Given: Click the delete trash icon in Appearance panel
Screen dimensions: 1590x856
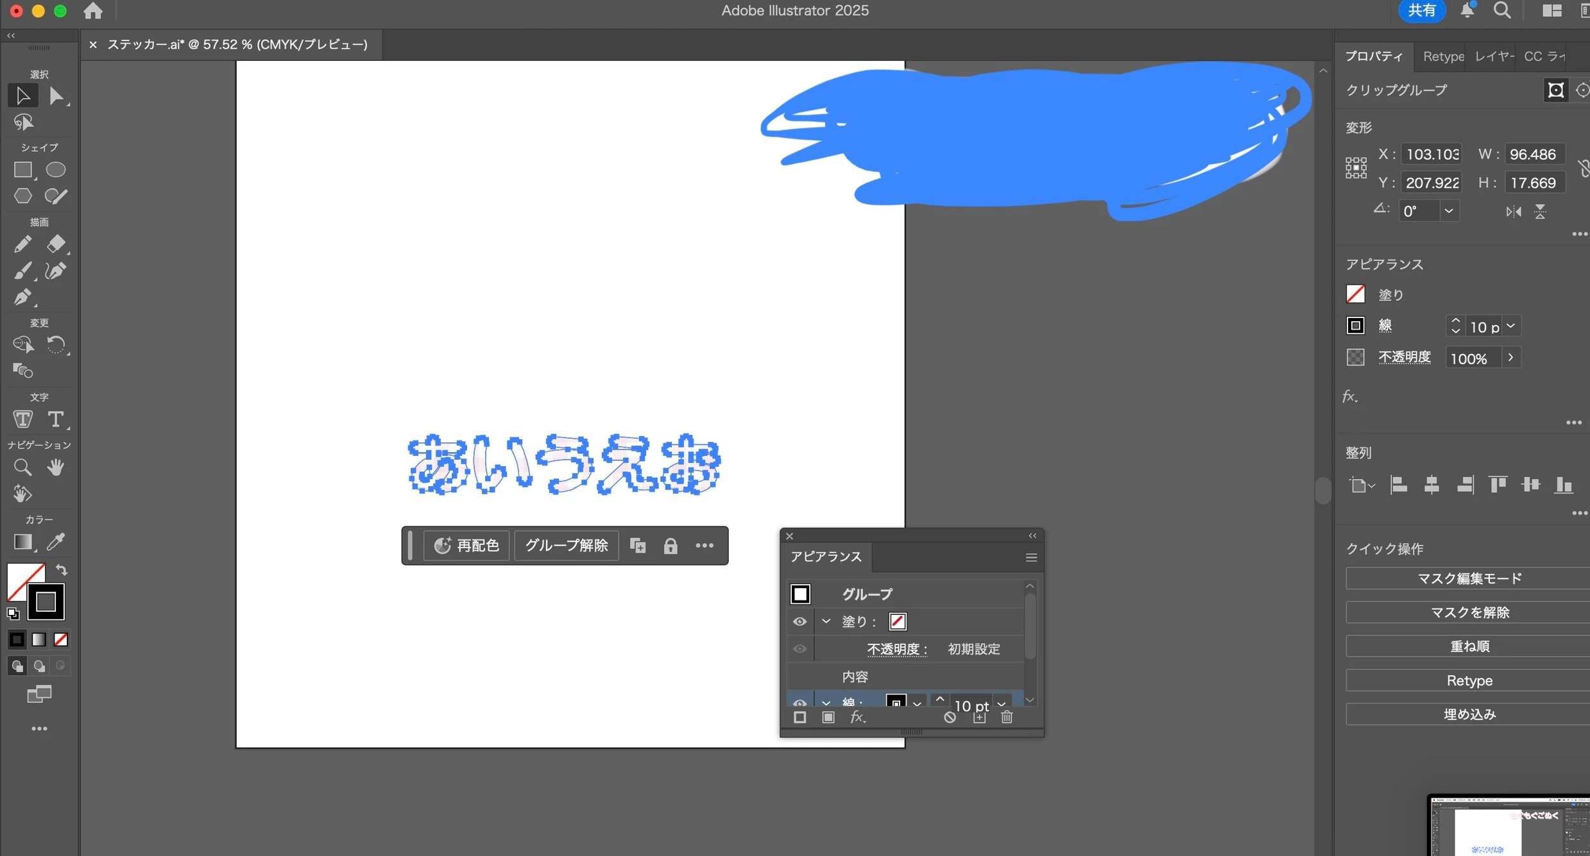Looking at the screenshot, I should click(1007, 718).
